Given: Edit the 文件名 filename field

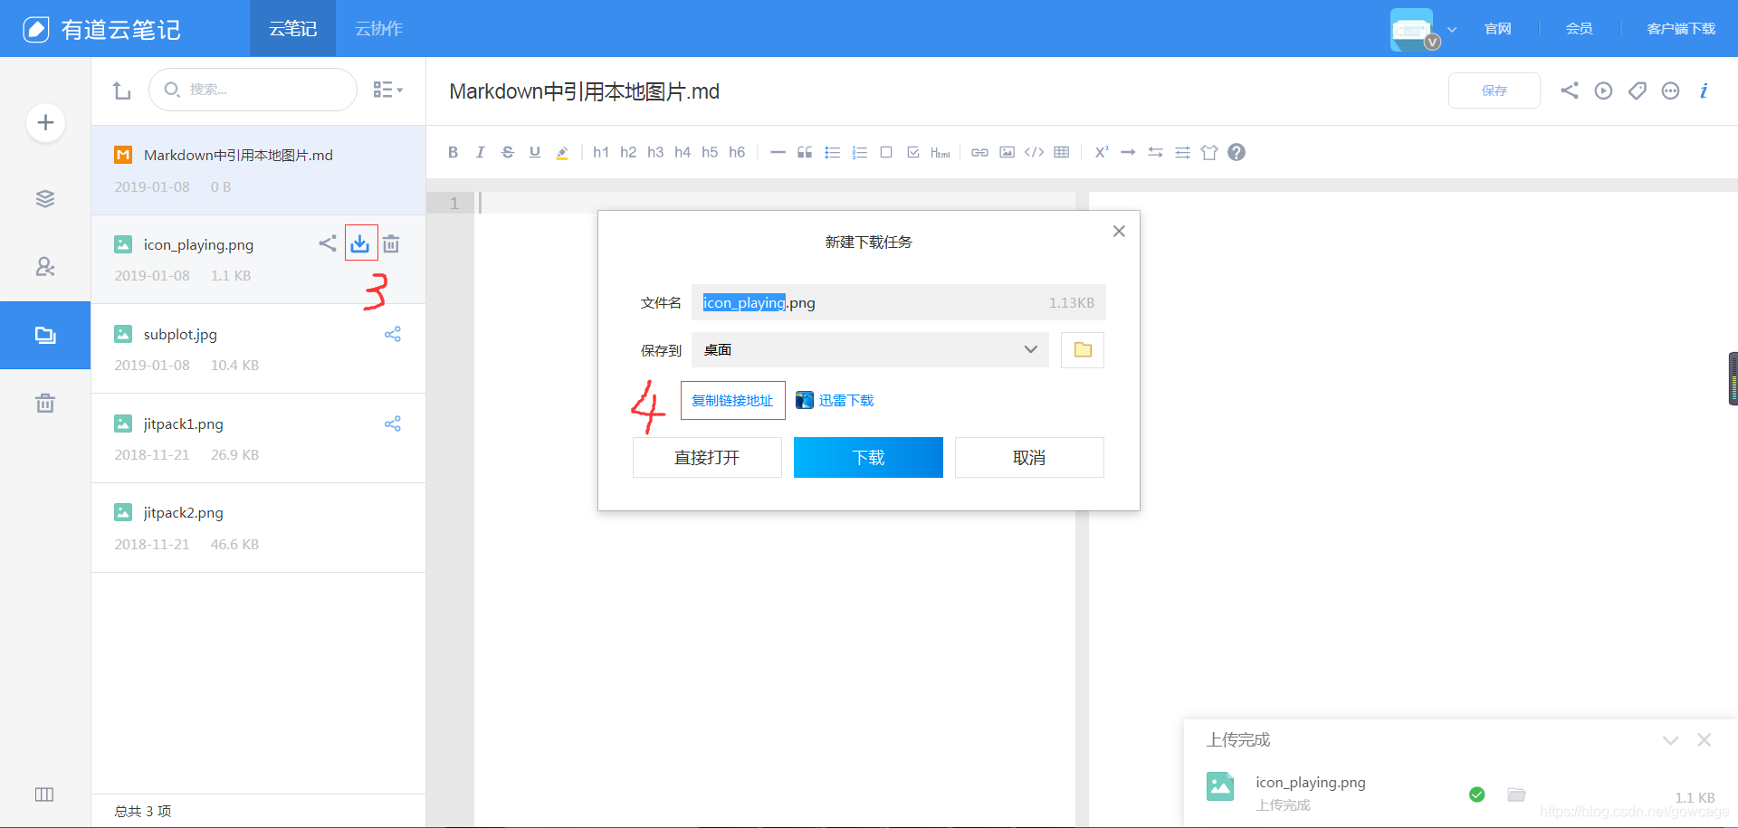Looking at the screenshot, I should tap(899, 302).
